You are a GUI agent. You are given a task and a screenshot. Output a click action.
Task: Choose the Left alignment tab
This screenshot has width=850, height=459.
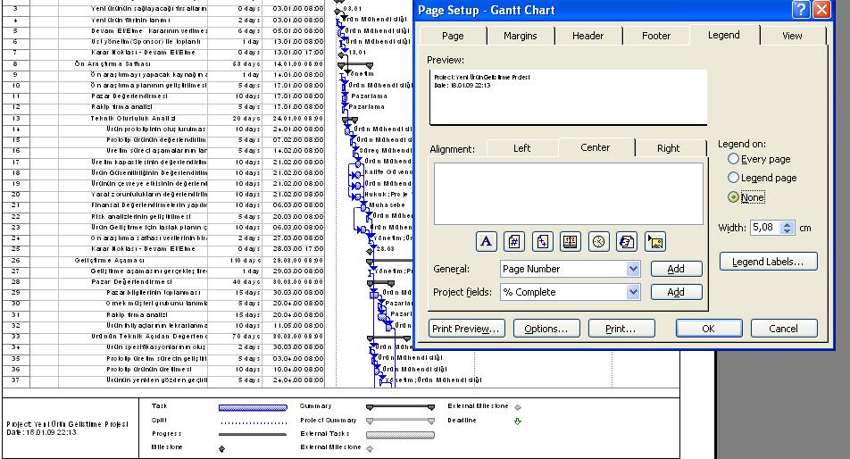(521, 148)
